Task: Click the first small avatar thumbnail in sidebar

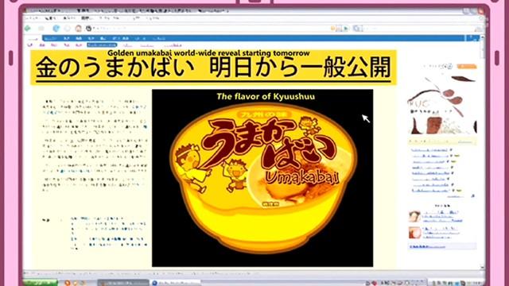Action: click(414, 216)
